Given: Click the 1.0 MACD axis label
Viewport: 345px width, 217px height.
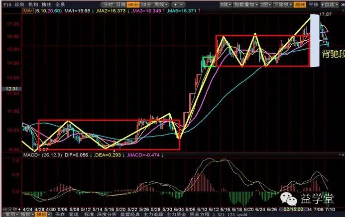Looking at the screenshot, I should 15,161.
